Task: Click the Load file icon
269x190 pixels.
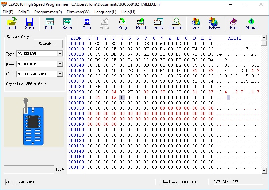Action: (11, 23)
